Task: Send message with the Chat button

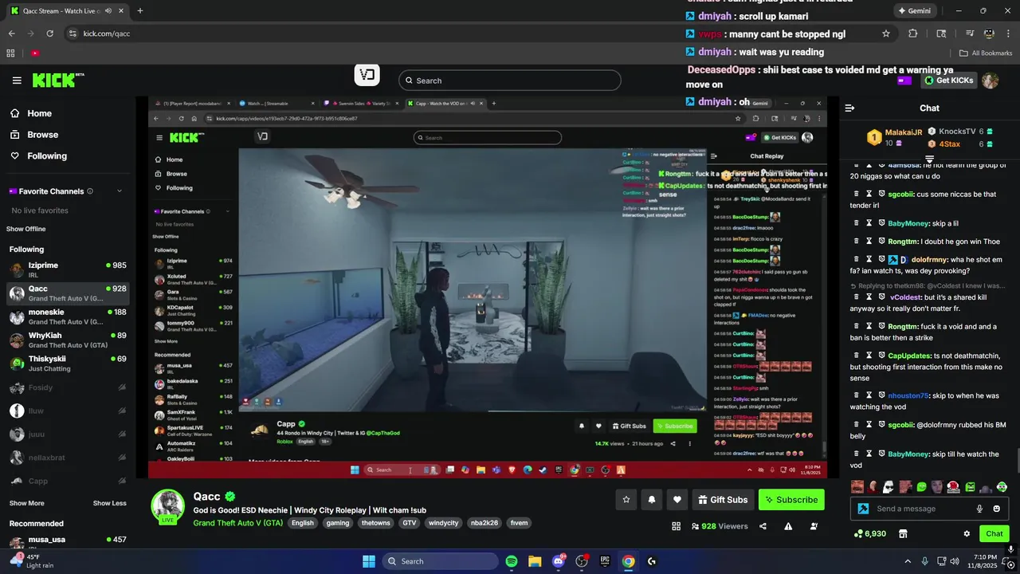Action: point(994,533)
